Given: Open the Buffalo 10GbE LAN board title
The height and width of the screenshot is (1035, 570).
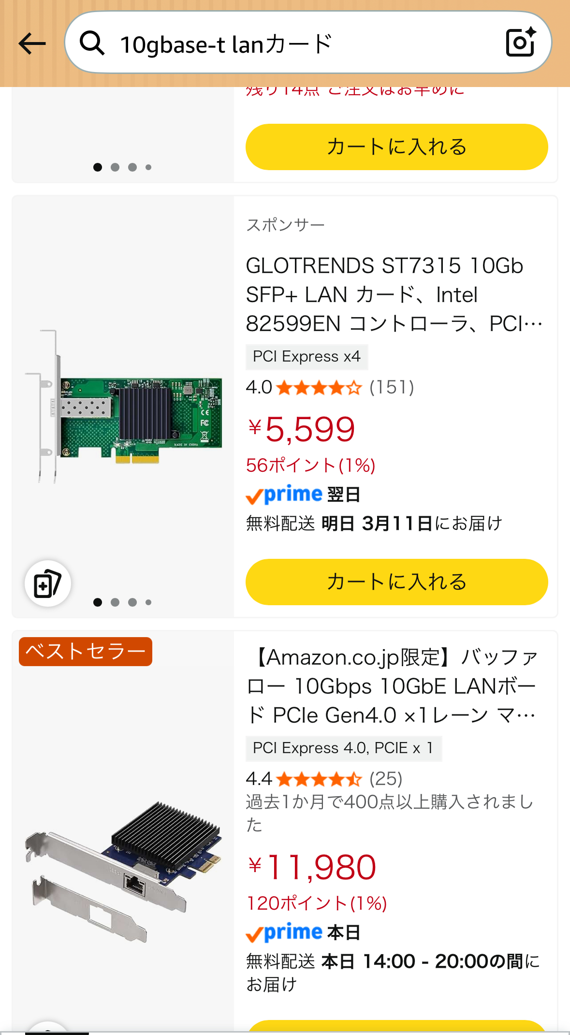Looking at the screenshot, I should tap(393, 686).
